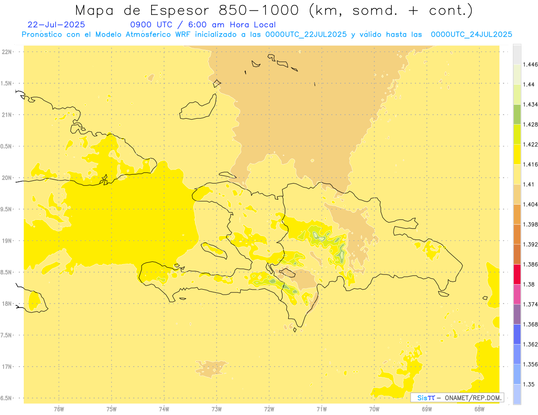This screenshot has width=538, height=415.
Task: Pick the pink swatch between 1.374 and 1.38
Action: (517, 295)
